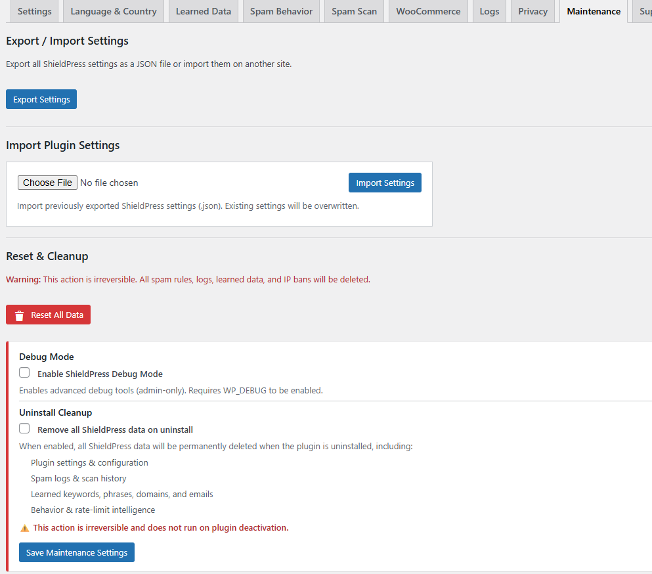Open the WooCommerce tab
Screen dimensions: 652x574
pyautogui.click(x=428, y=11)
